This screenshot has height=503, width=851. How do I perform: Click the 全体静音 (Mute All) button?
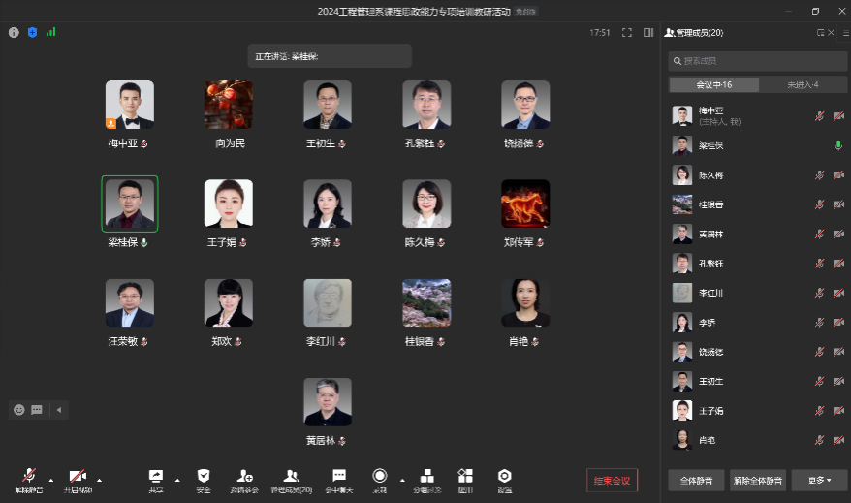696,480
